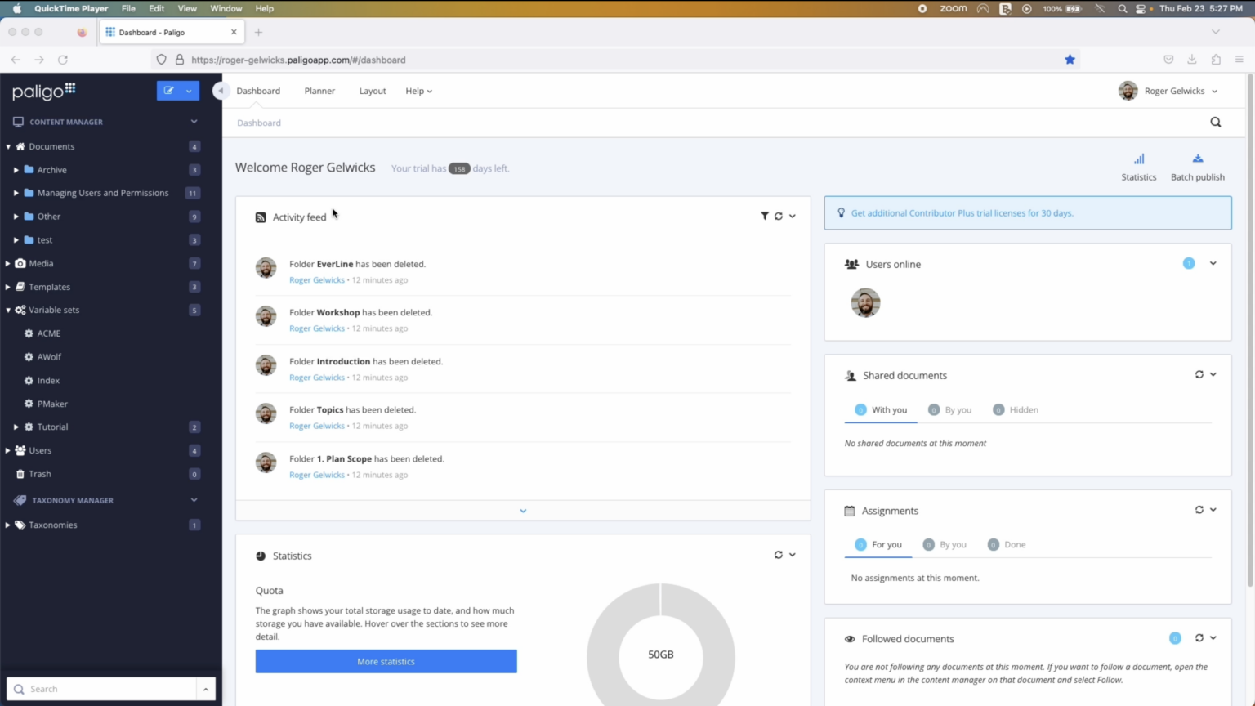
Task: Open the Help menu
Action: click(x=419, y=91)
